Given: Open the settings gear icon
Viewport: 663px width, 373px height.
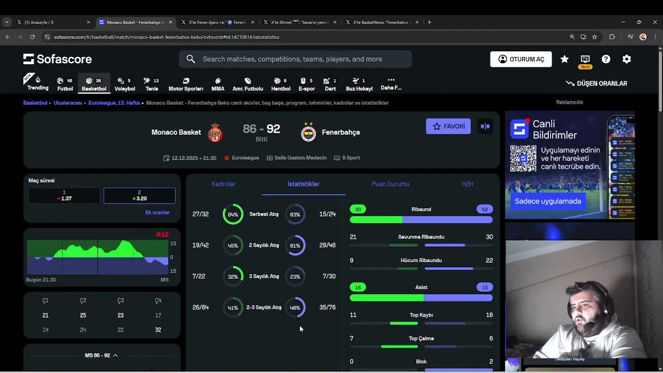Looking at the screenshot, I should click(x=627, y=59).
